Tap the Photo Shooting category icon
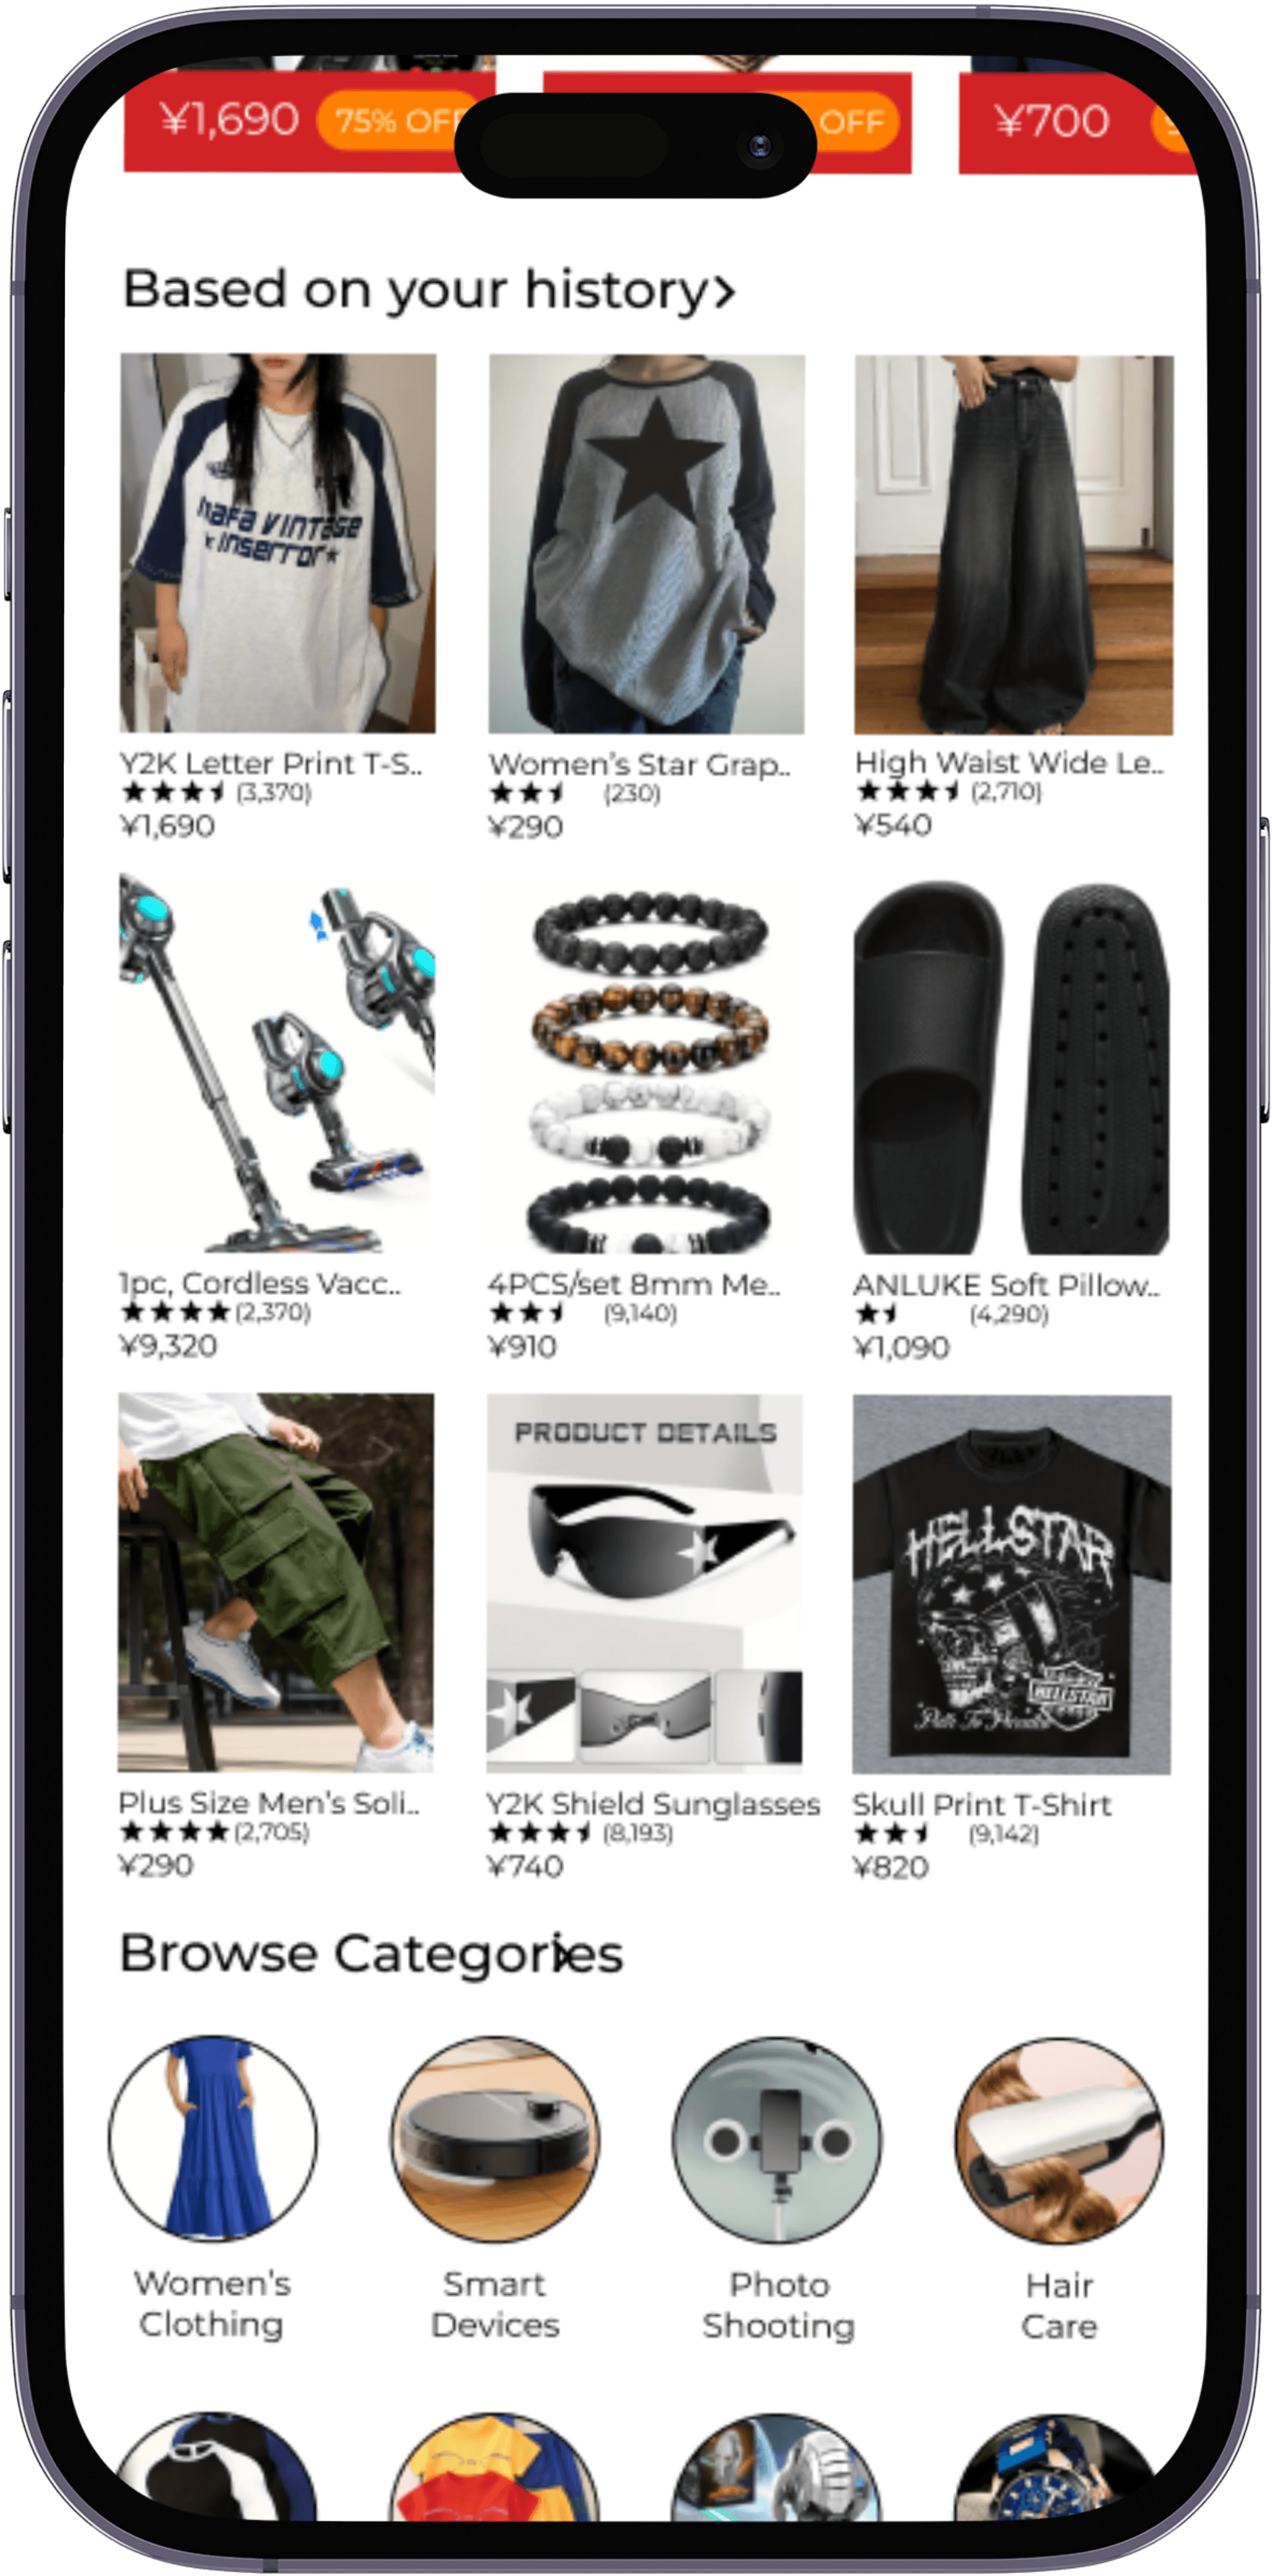Viewport: 1272px width, 2576px height. coord(778,2141)
